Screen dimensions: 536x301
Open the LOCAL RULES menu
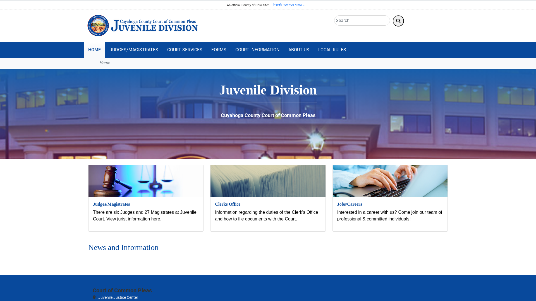tap(332, 50)
